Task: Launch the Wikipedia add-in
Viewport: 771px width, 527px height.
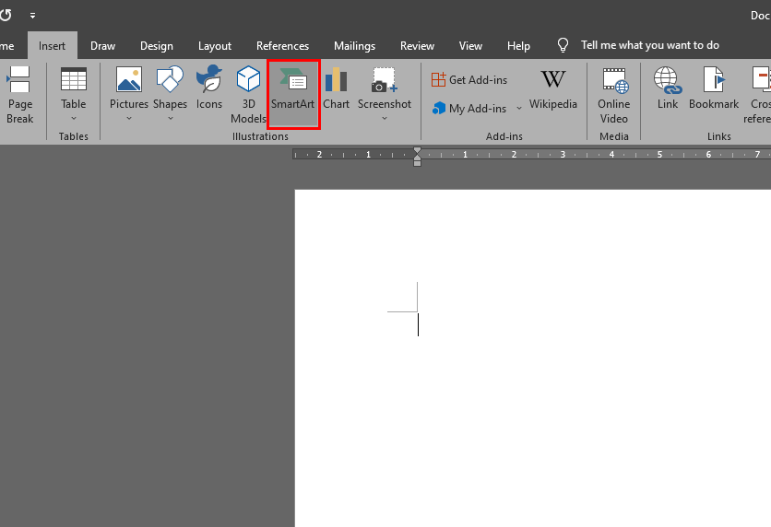Action: pyautogui.click(x=552, y=89)
